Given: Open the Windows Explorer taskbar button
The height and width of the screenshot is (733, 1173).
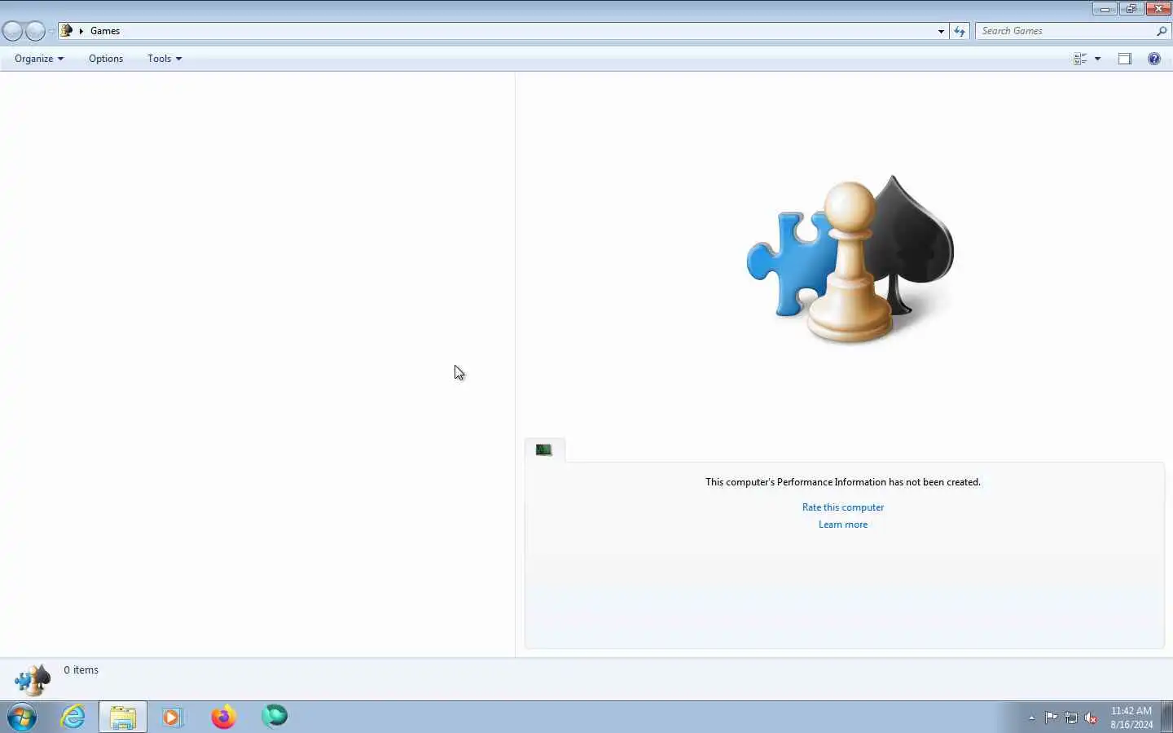Looking at the screenshot, I should (123, 717).
